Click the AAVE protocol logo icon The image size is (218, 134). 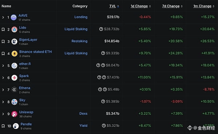click(14, 17)
